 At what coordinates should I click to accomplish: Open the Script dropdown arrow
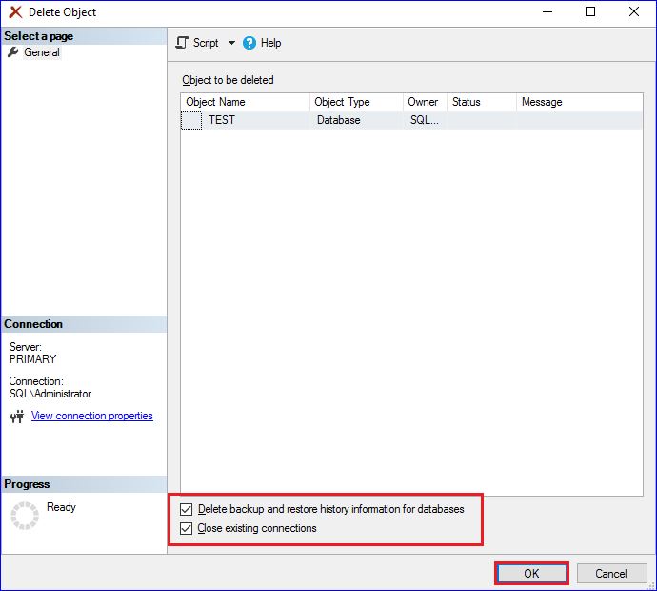(231, 43)
